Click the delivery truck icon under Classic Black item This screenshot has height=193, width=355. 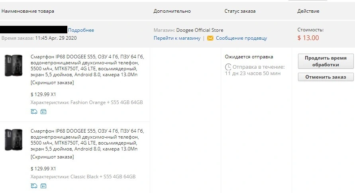click(34, 186)
